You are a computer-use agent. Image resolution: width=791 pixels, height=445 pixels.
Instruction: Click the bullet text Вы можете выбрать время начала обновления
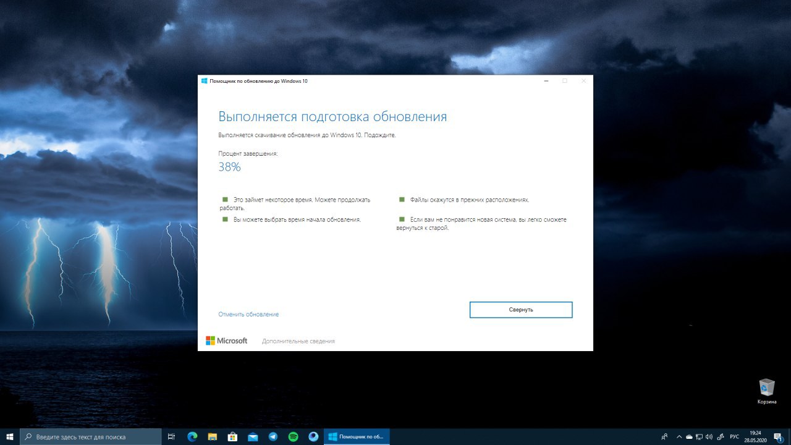pyautogui.click(x=297, y=219)
